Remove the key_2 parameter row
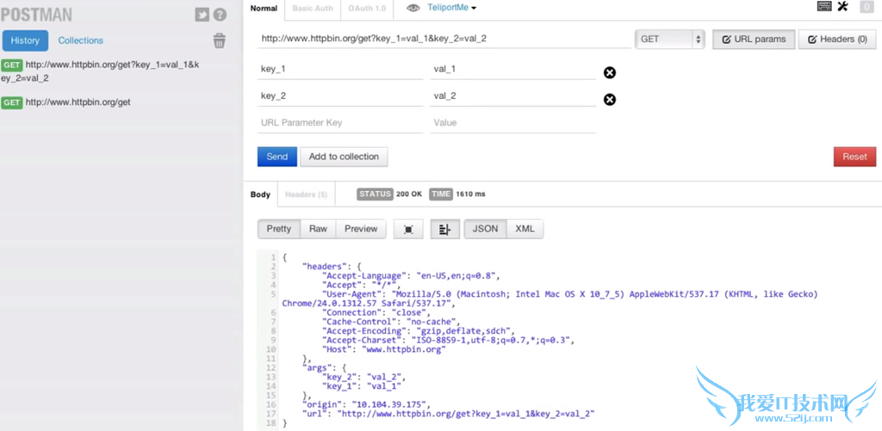Screen dimensions: 882x431 coord(610,100)
